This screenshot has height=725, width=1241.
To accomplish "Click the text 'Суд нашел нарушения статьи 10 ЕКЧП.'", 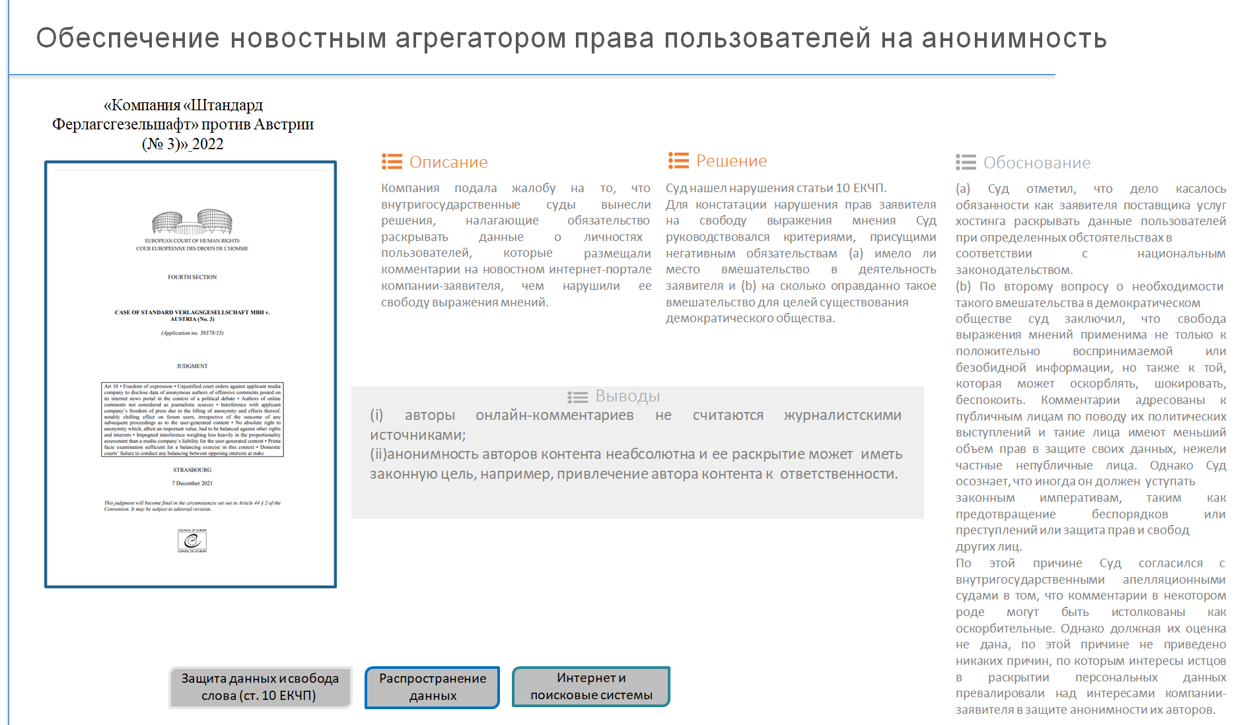I will (776, 188).
